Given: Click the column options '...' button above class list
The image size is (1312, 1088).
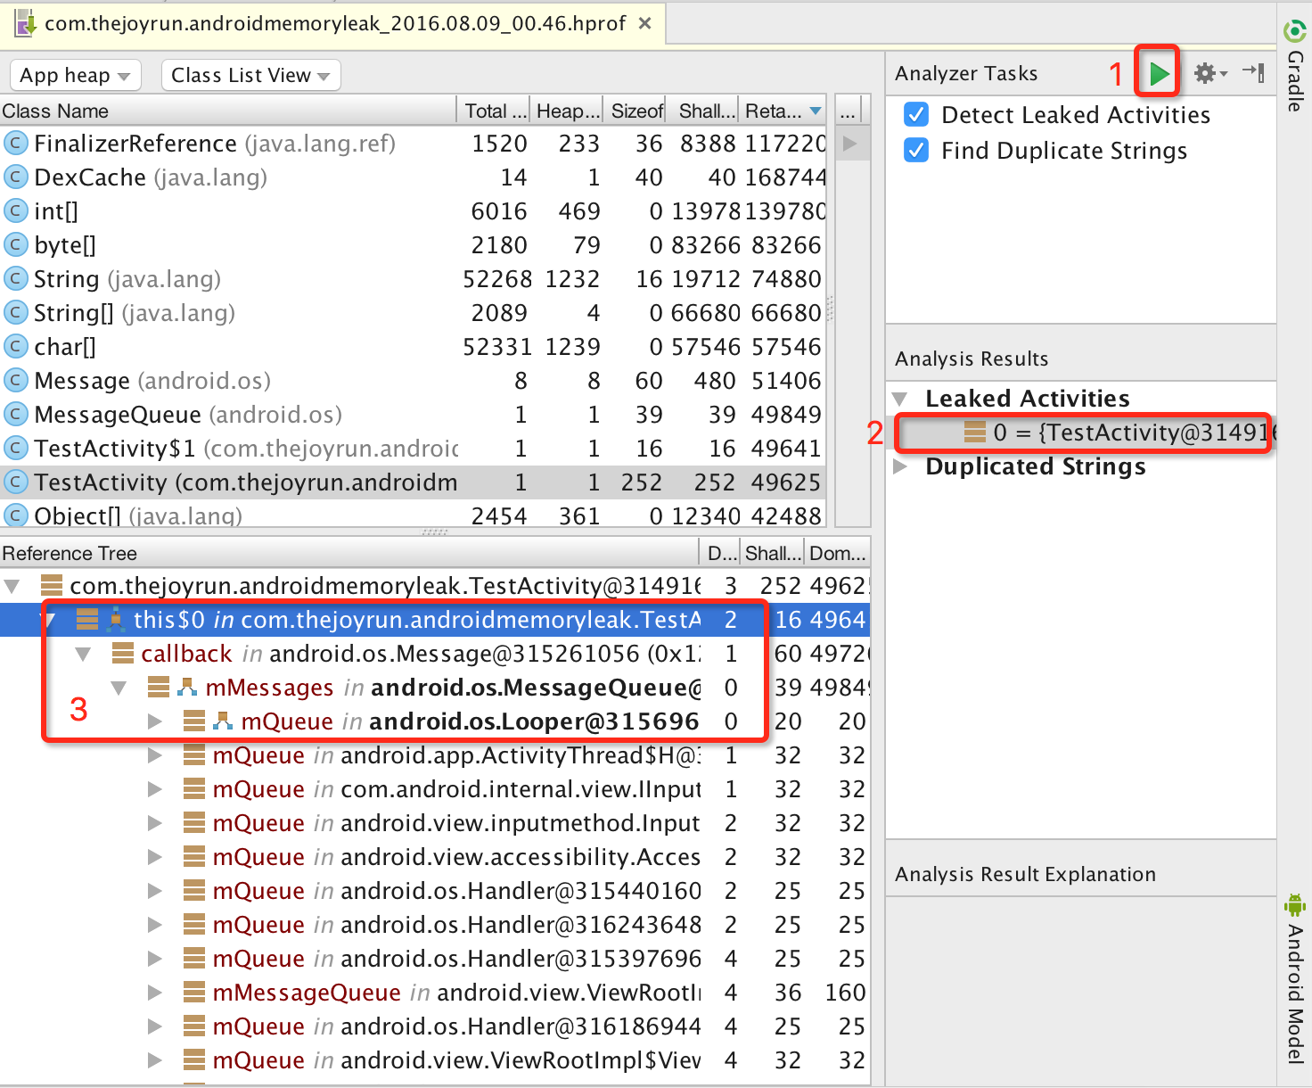Looking at the screenshot, I should pos(848,109).
